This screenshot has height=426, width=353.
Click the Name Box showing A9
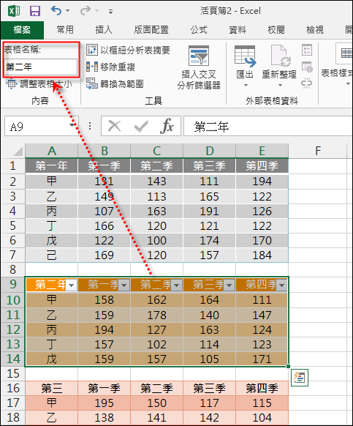click(x=36, y=127)
